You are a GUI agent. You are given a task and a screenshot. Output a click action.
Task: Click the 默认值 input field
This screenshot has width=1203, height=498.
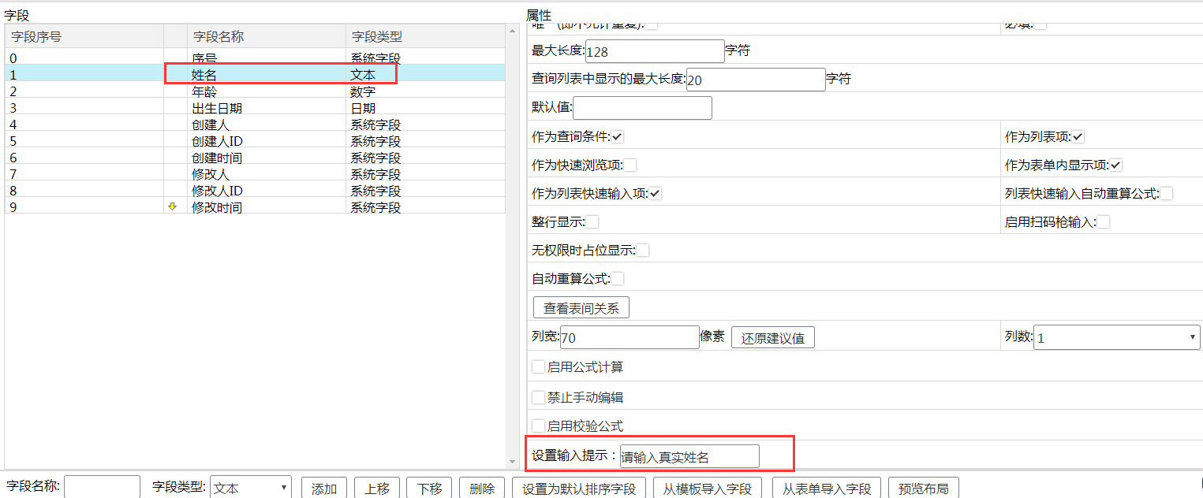click(x=642, y=108)
